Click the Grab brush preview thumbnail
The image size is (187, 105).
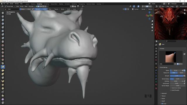coord(171,57)
